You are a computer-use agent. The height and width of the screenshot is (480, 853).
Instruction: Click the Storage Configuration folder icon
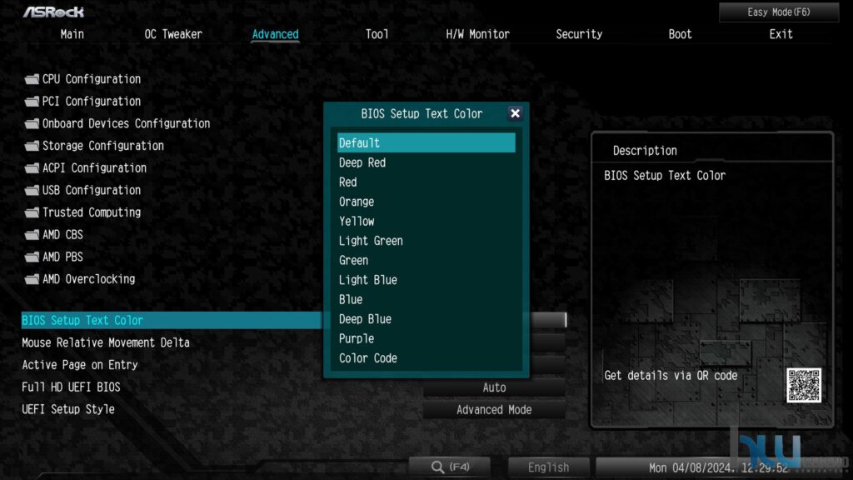(32, 146)
